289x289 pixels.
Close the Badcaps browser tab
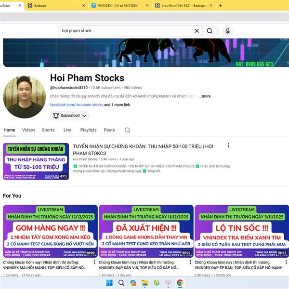point(82,6)
